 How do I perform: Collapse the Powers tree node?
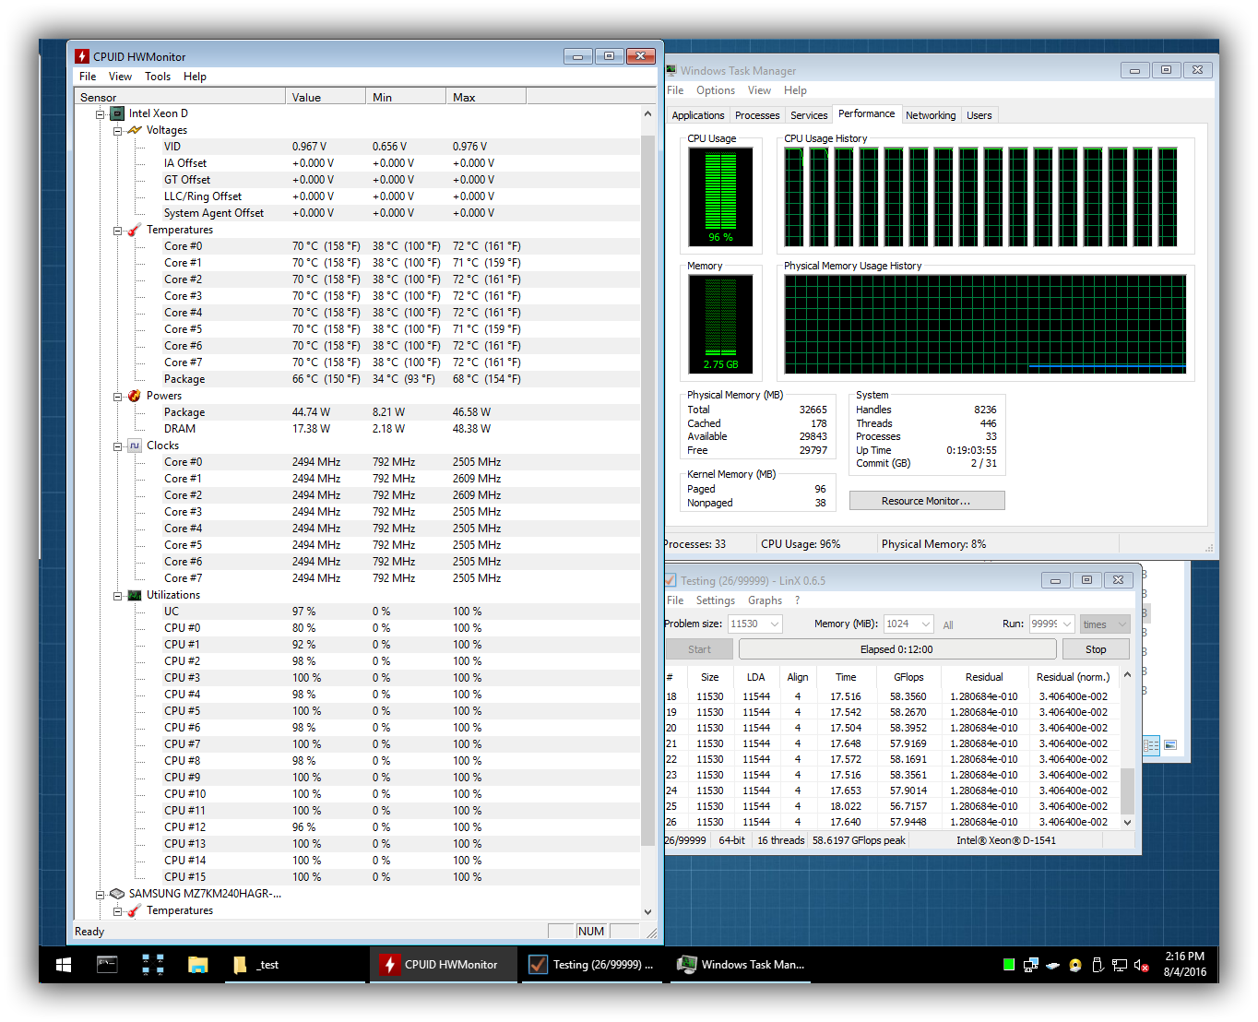pyautogui.click(x=117, y=397)
